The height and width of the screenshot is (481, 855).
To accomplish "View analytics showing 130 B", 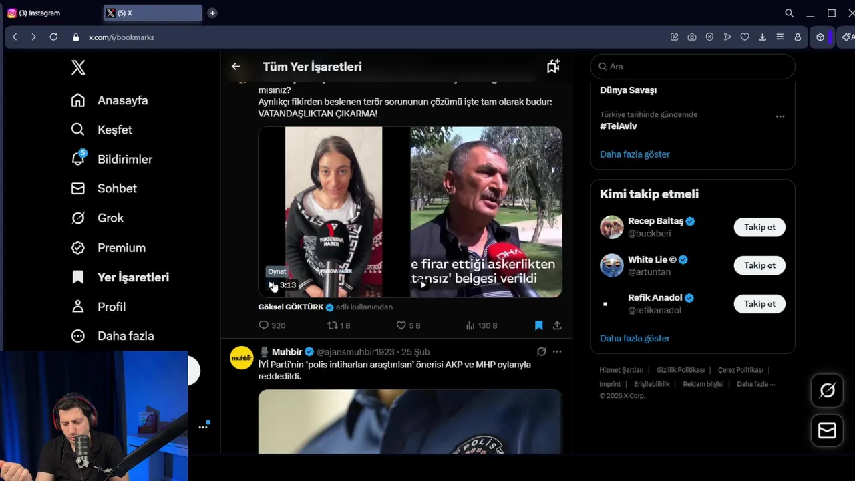I will 482,325.
